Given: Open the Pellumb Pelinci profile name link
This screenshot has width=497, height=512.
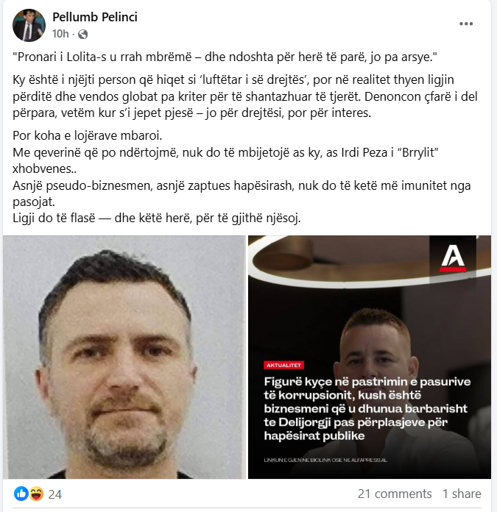Looking at the screenshot, I should pos(95,17).
